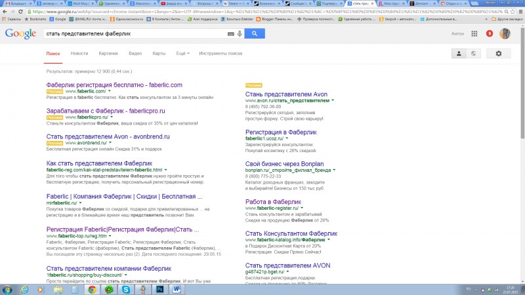The image size is (525, 295).
Task: Open the on-screen keyboard icon in search box
Action: [231, 34]
